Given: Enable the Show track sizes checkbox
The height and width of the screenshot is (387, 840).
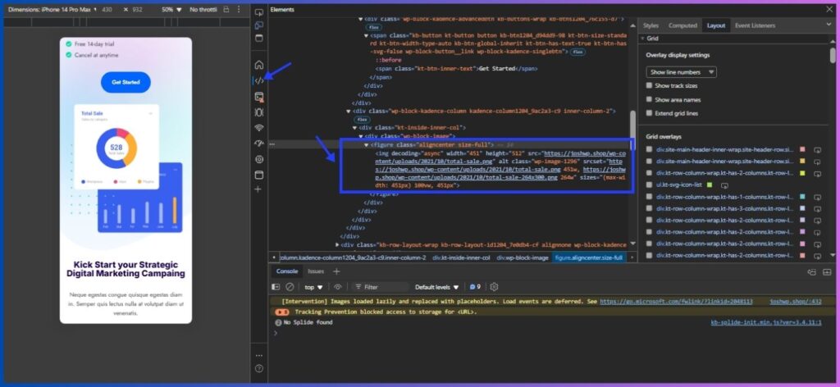Looking at the screenshot, I should 650,85.
